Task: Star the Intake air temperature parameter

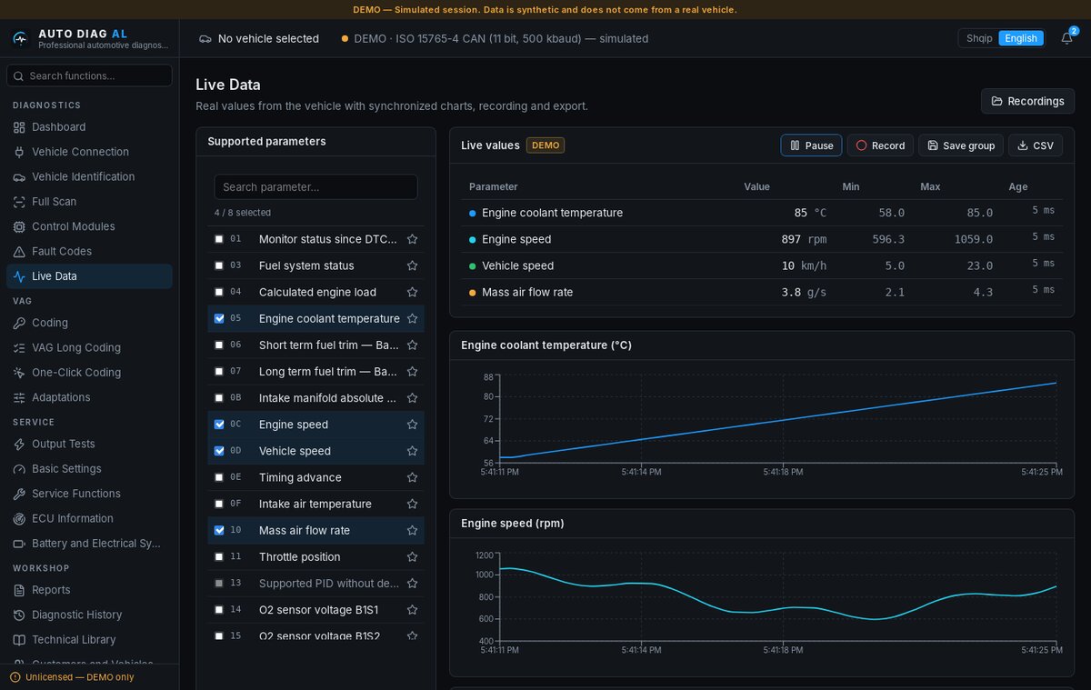Action: [x=412, y=504]
